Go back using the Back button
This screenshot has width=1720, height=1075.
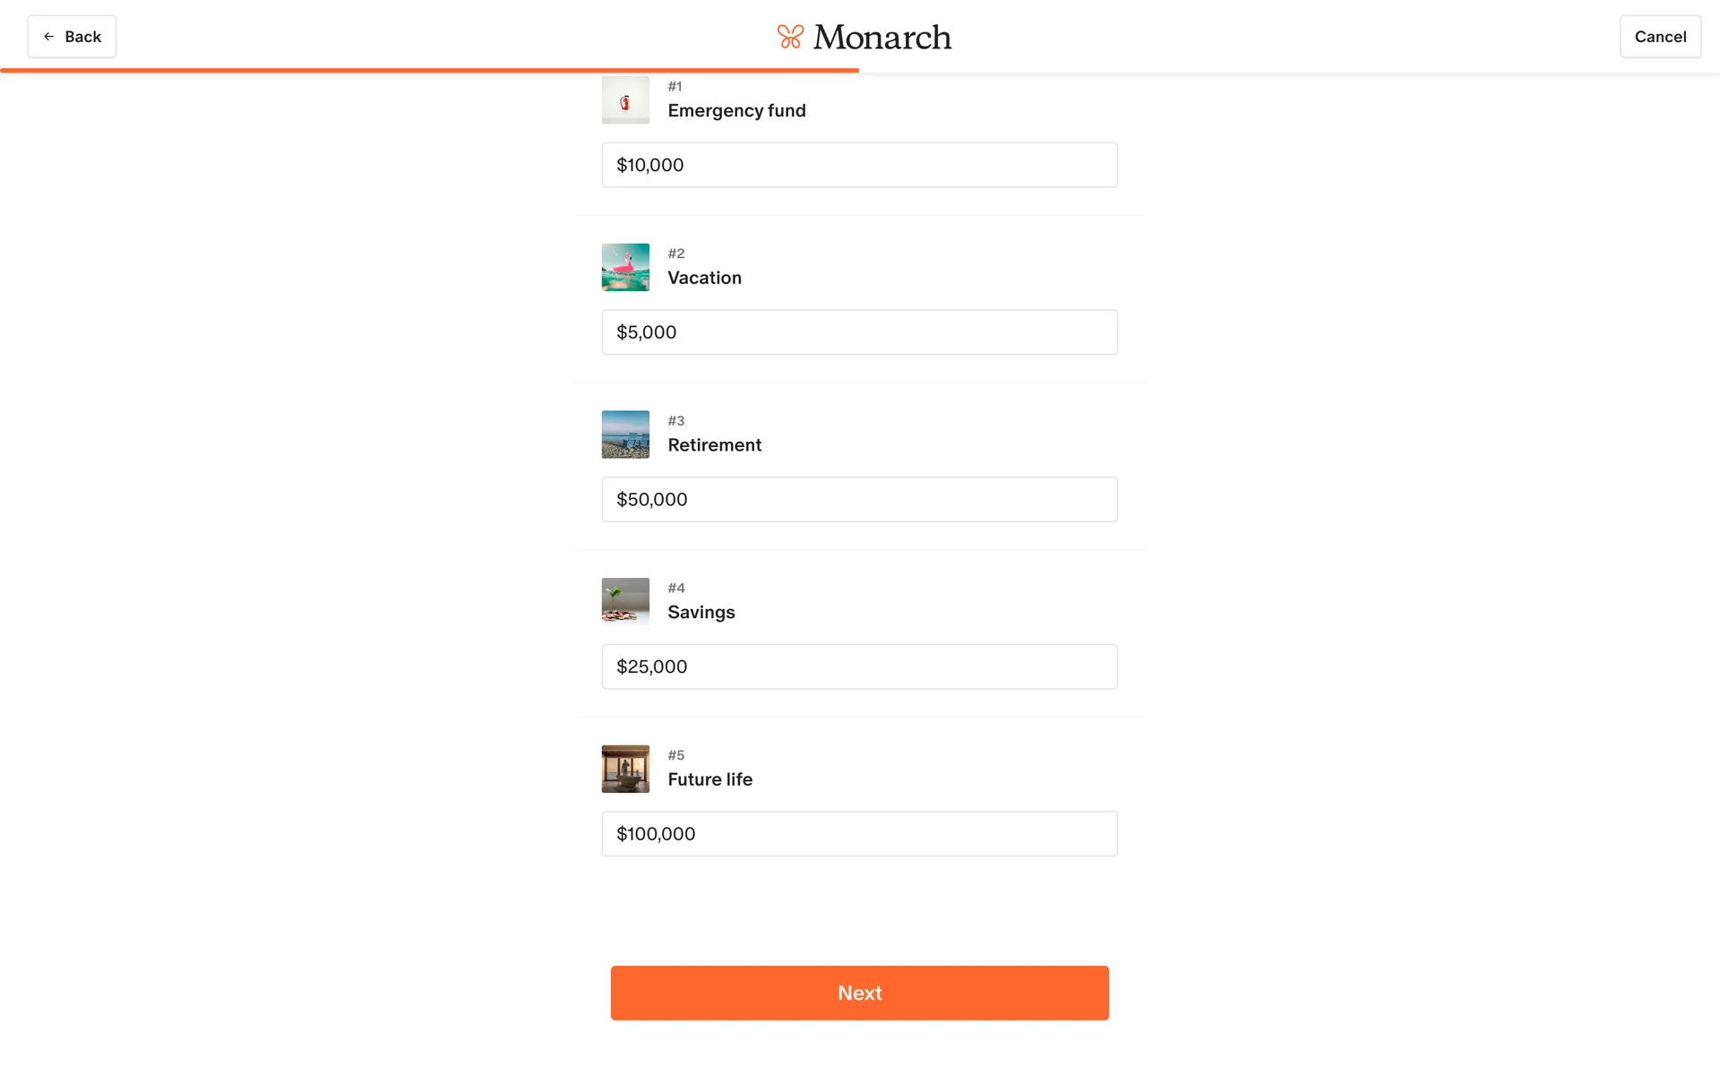(x=72, y=37)
